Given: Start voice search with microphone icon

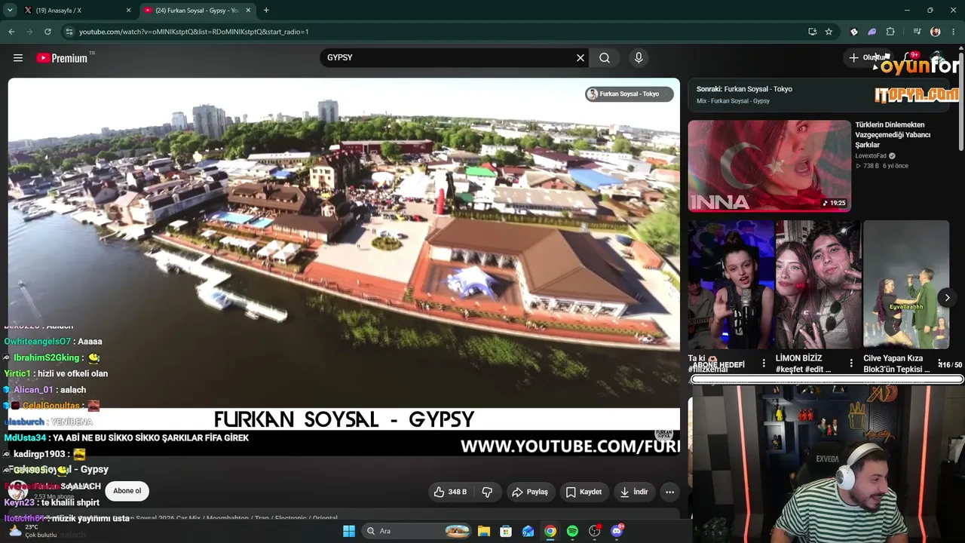Looking at the screenshot, I should click(x=639, y=58).
